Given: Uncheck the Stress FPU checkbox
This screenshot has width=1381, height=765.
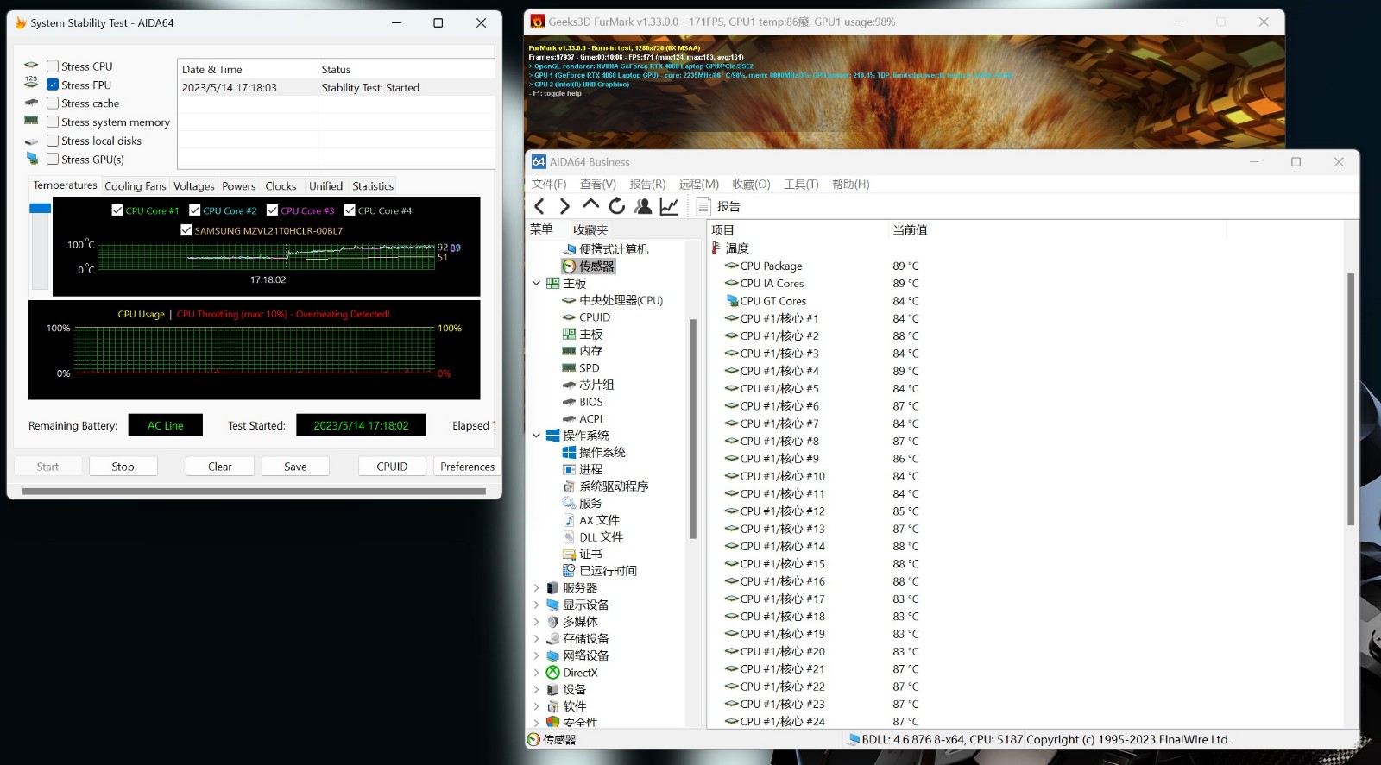Looking at the screenshot, I should (53, 85).
